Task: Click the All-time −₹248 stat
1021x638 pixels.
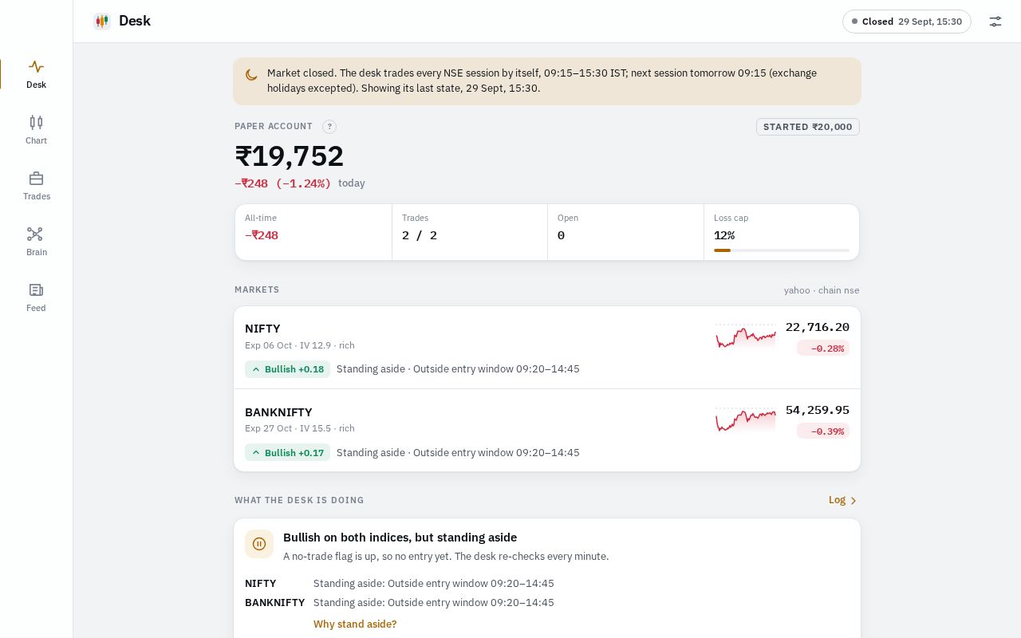Action: point(313,232)
